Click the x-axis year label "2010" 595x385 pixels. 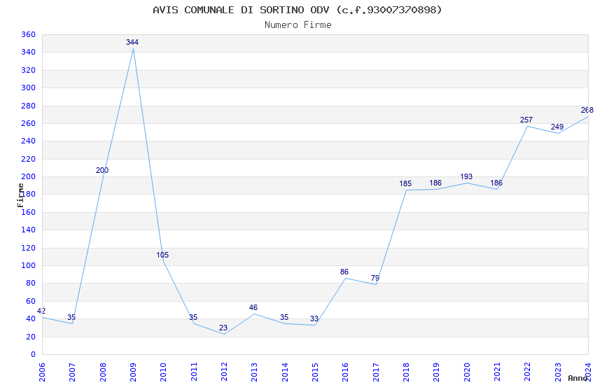163,372
